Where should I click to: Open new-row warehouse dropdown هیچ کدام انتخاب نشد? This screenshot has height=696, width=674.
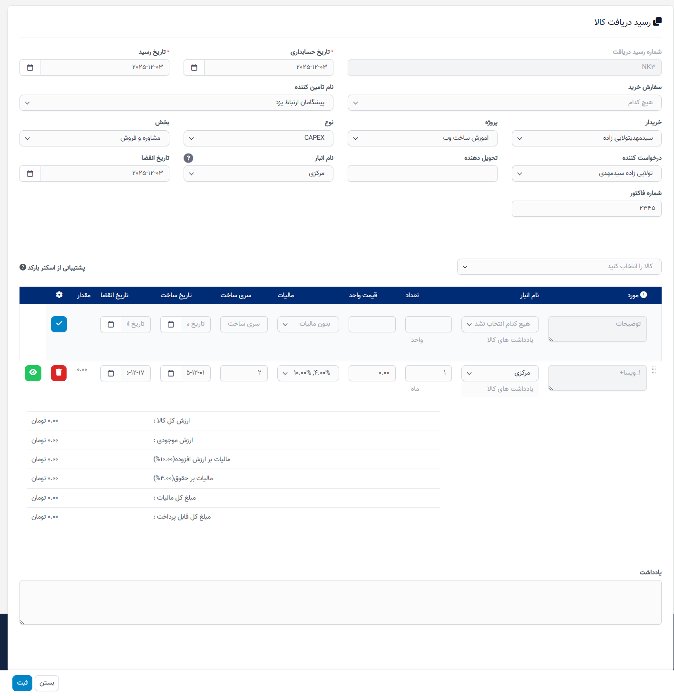point(500,324)
